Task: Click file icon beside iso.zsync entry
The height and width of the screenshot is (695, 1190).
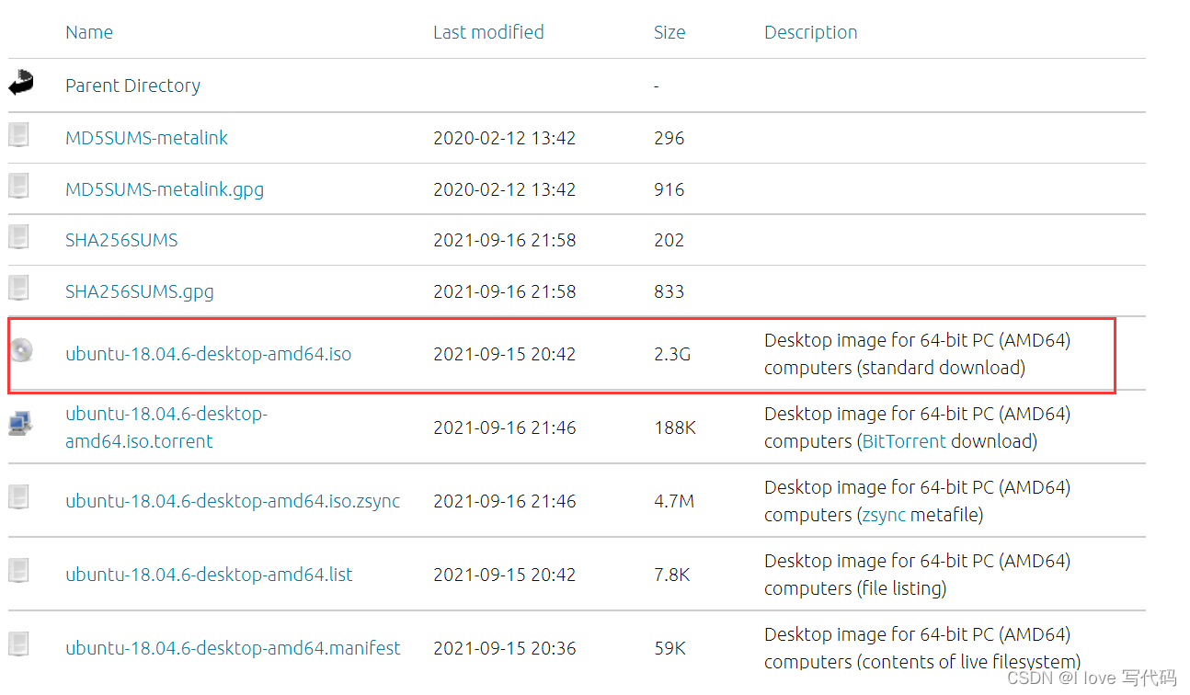Action: 19,498
